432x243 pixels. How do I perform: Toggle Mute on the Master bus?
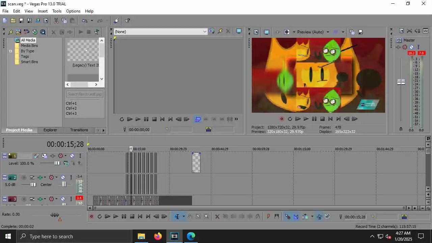click(x=411, y=47)
